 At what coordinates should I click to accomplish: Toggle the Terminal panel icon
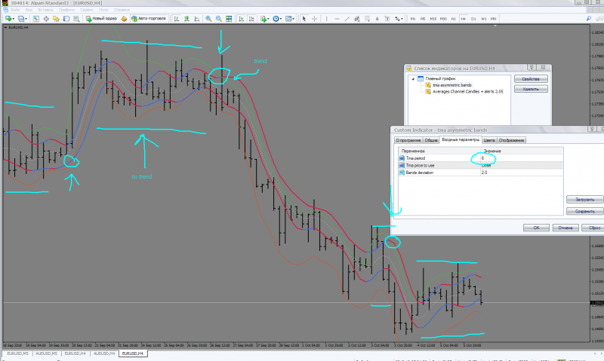tap(66, 18)
